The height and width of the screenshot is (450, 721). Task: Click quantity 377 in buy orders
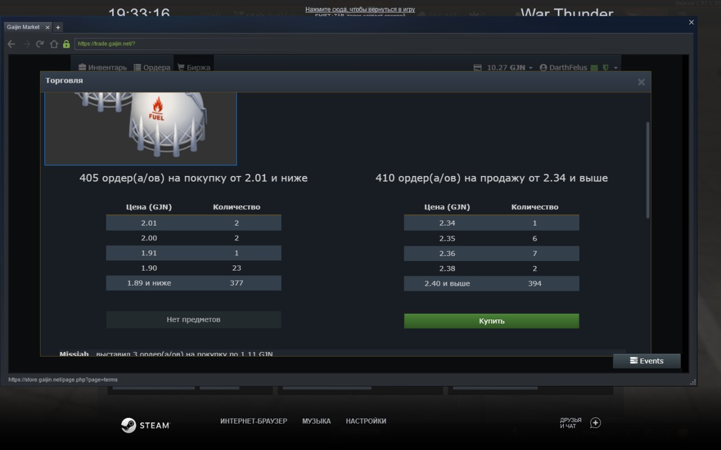point(237,283)
